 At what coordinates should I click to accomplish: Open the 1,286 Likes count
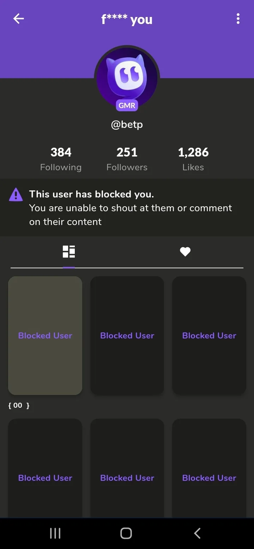click(x=193, y=159)
